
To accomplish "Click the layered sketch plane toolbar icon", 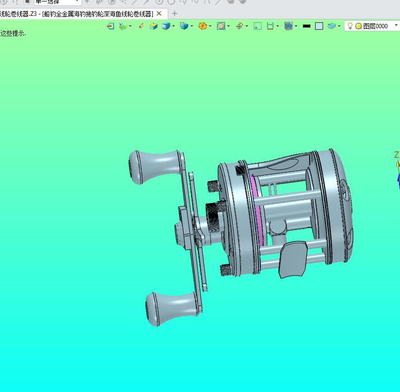I will (123, 26).
